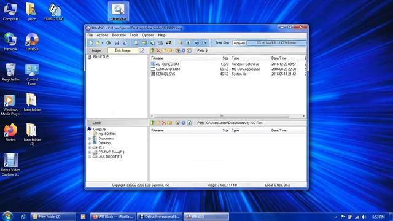393x221 pixels.
Task: Open the dropdown arrow beside Open icon
Action: (x=103, y=43)
